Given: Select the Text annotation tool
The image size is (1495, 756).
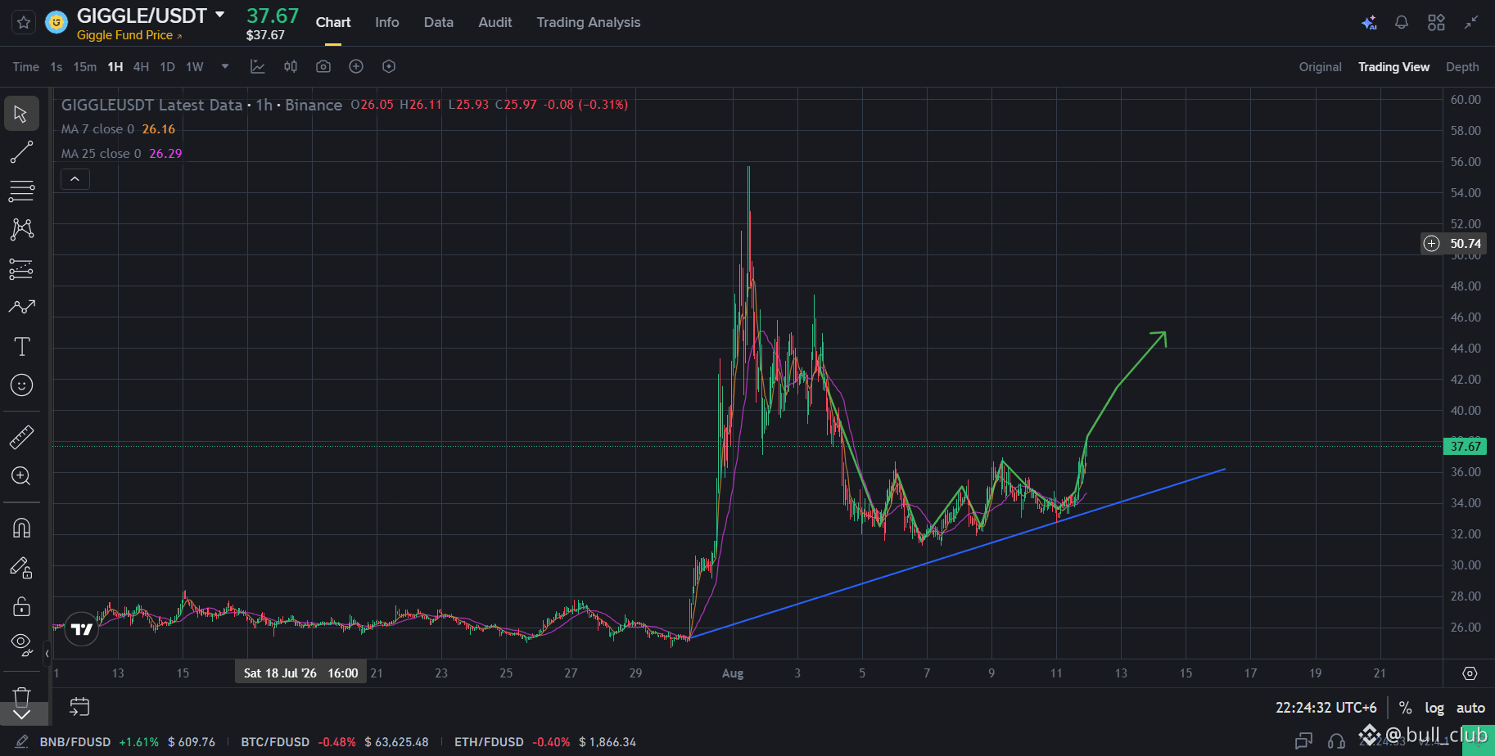Looking at the screenshot, I should [x=21, y=346].
